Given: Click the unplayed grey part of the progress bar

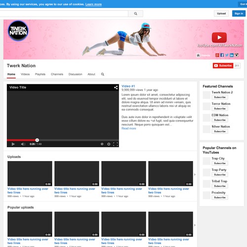Looking at the screenshot, I should pyautogui.click(x=79, y=140).
